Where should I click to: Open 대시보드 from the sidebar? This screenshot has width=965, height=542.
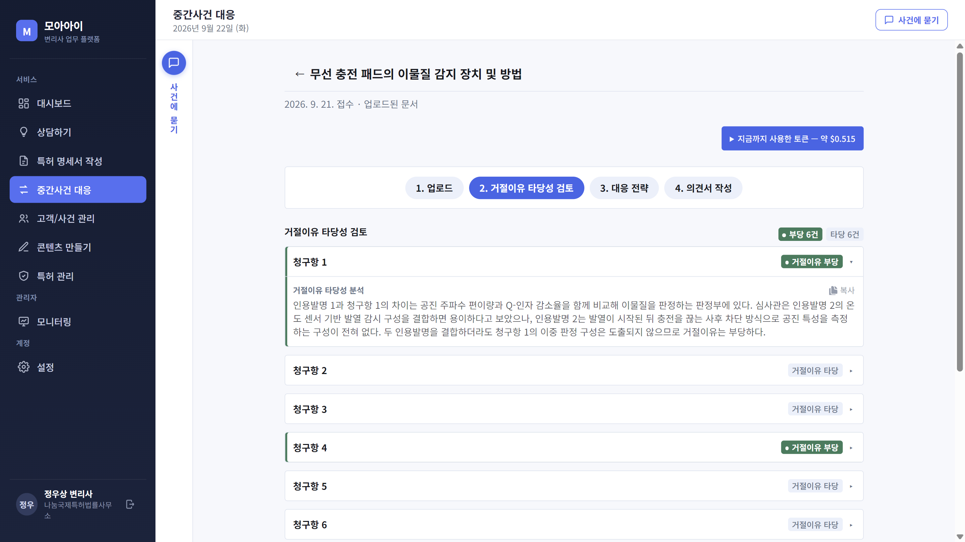click(78, 103)
